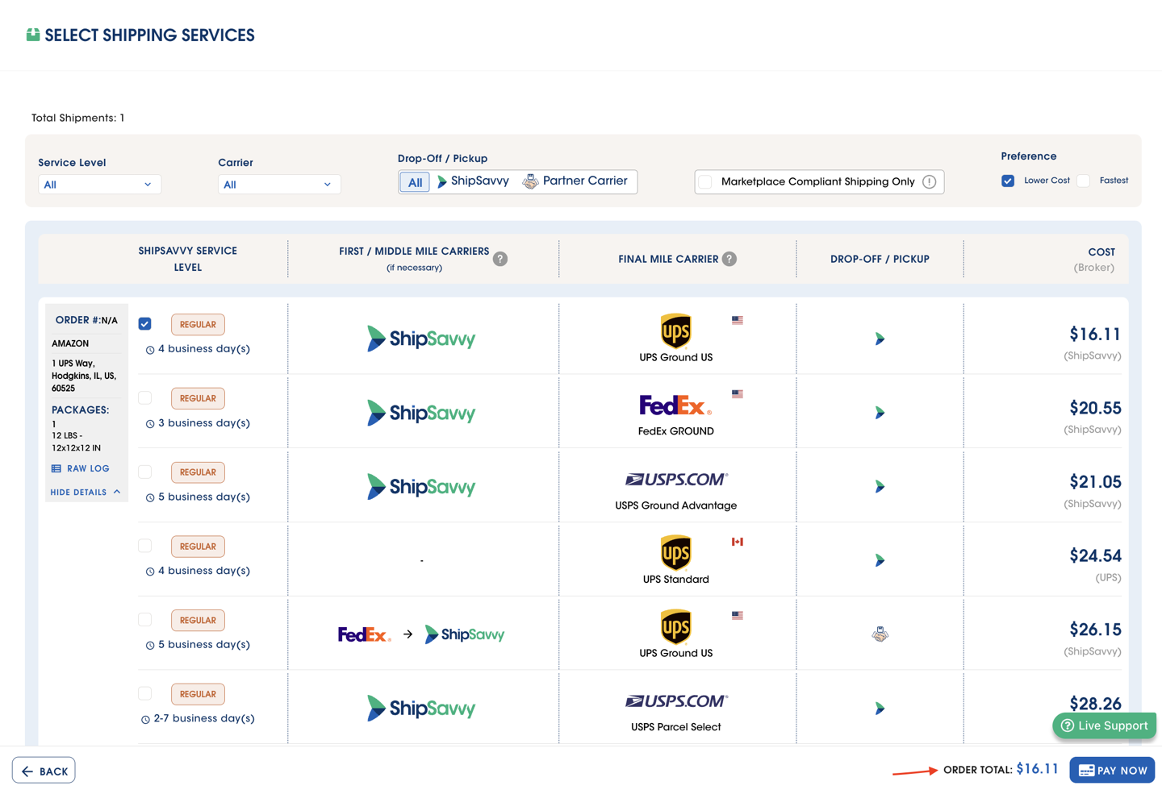Click the ShipSavvy middle-mile logo in the $26.15 row
1162x790 pixels.
465,634
